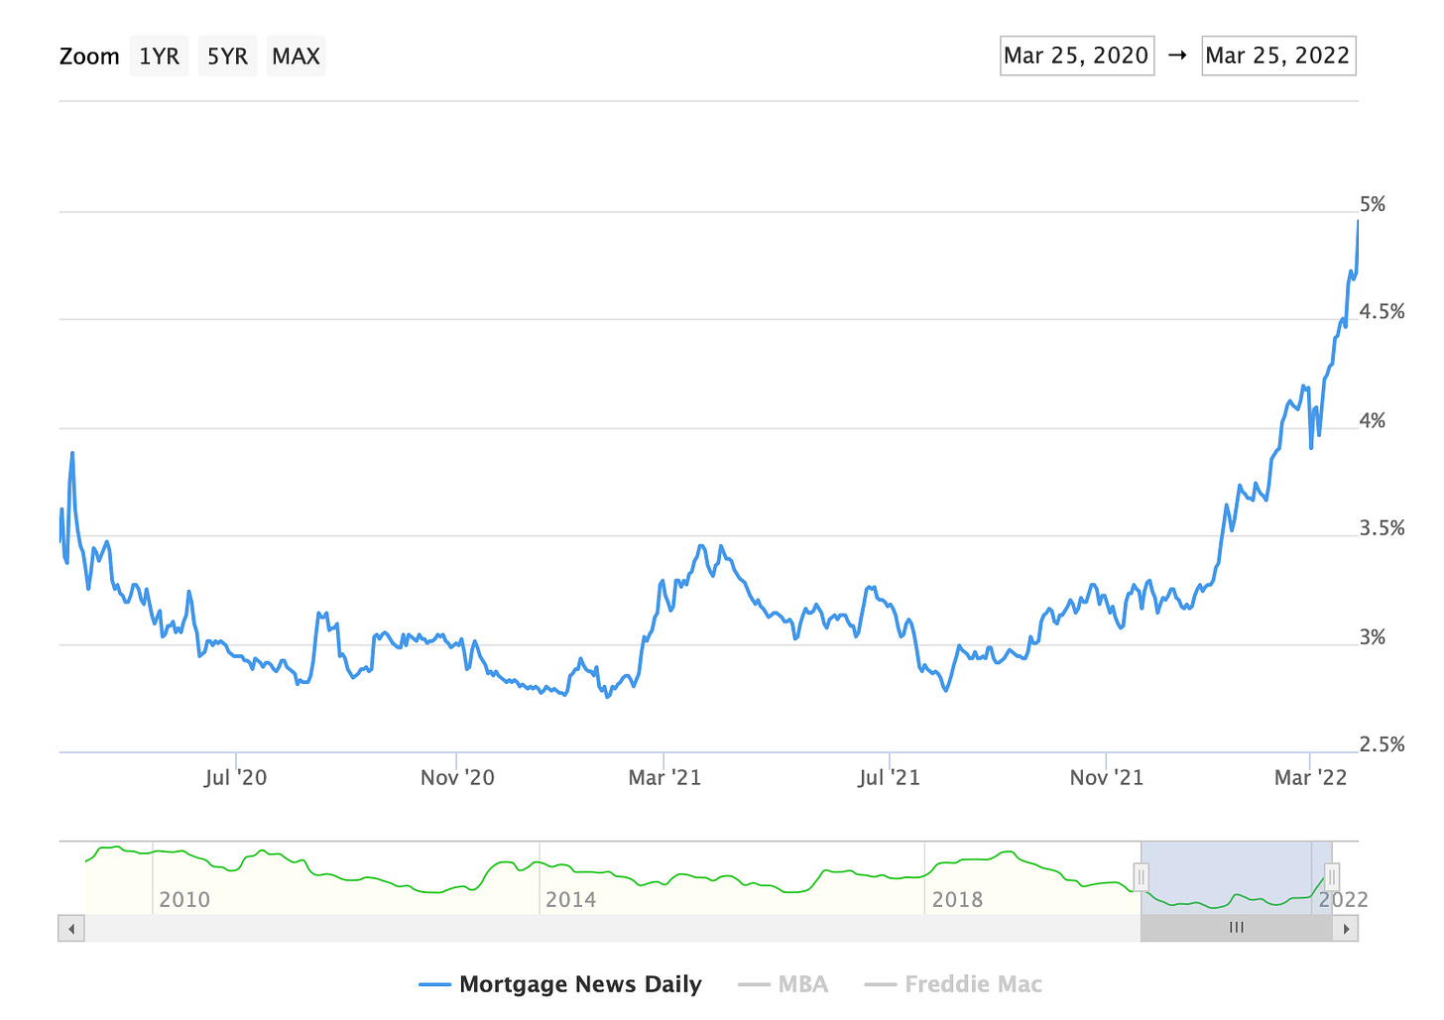Click the Mar '21 axis label
Image resolution: width=1444 pixels, height=1020 pixels.
coord(664,777)
